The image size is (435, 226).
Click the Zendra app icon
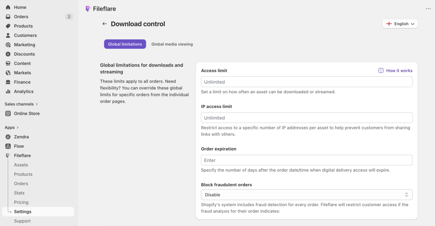click(x=8, y=137)
